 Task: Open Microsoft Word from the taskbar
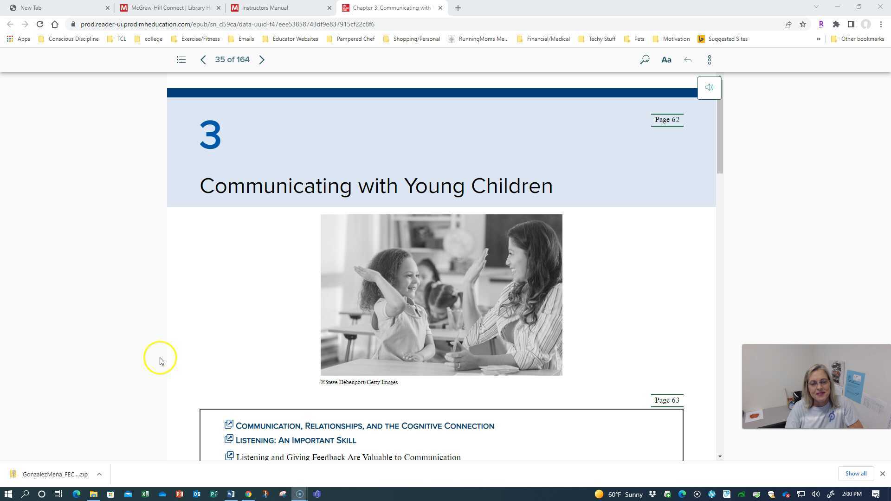pos(231,494)
